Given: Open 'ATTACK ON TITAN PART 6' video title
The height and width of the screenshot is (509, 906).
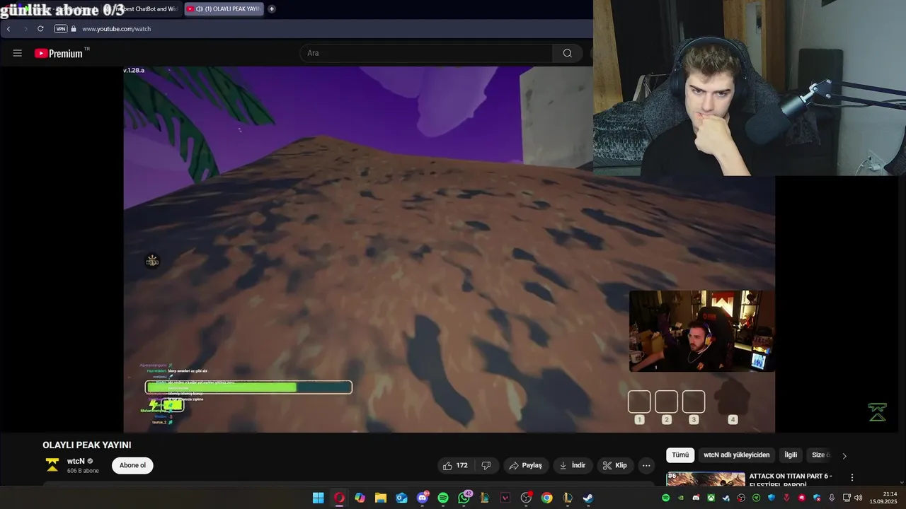Looking at the screenshot, I should click(x=791, y=480).
